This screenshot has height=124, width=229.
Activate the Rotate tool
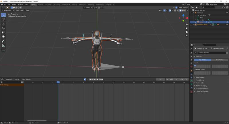(3, 28)
